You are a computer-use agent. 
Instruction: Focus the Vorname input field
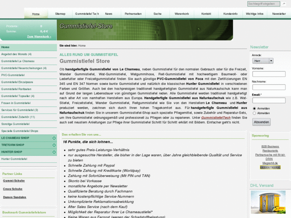click(269, 74)
